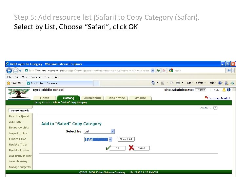Click the Home house toolbar icon
236x177 pixels.
tap(153, 83)
